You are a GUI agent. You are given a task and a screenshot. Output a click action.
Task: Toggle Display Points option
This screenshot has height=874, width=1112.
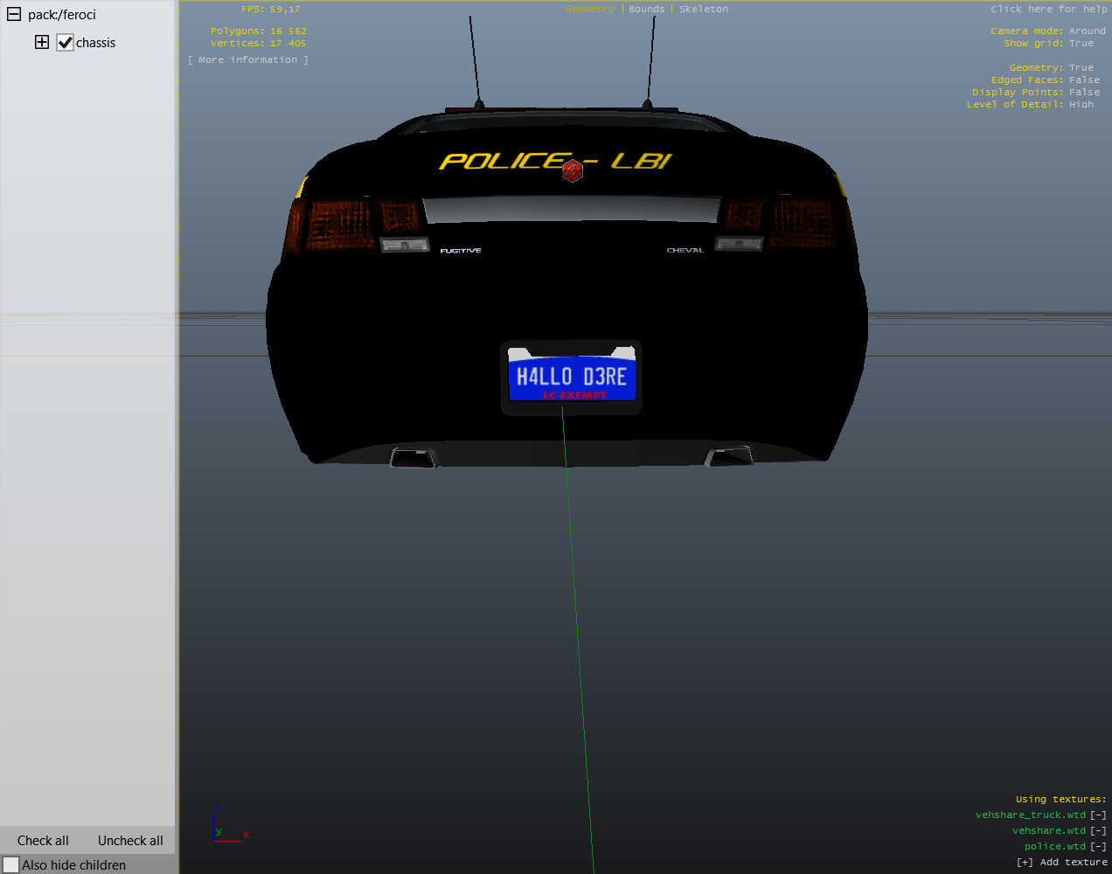(x=1084, y=93)
